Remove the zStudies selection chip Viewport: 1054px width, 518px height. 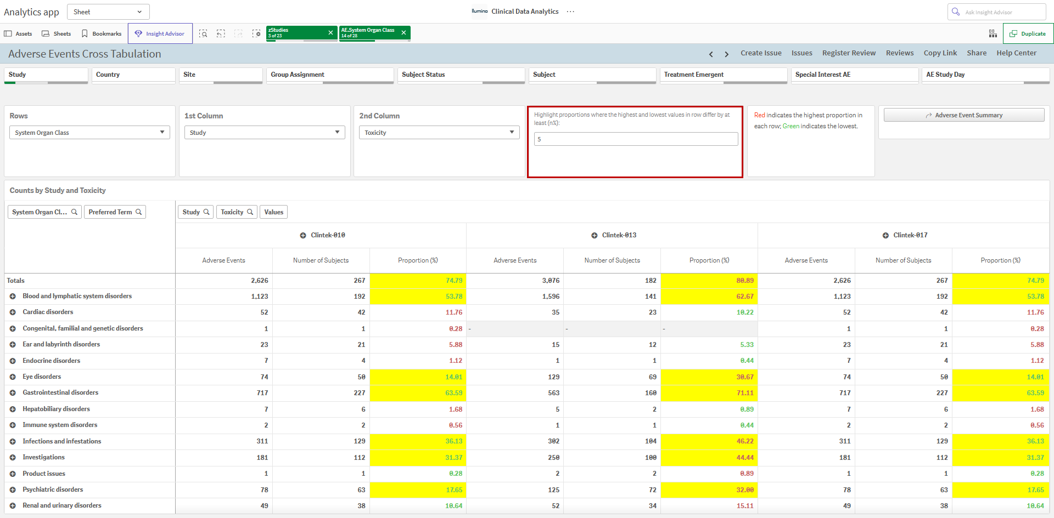tap(330, 33)
